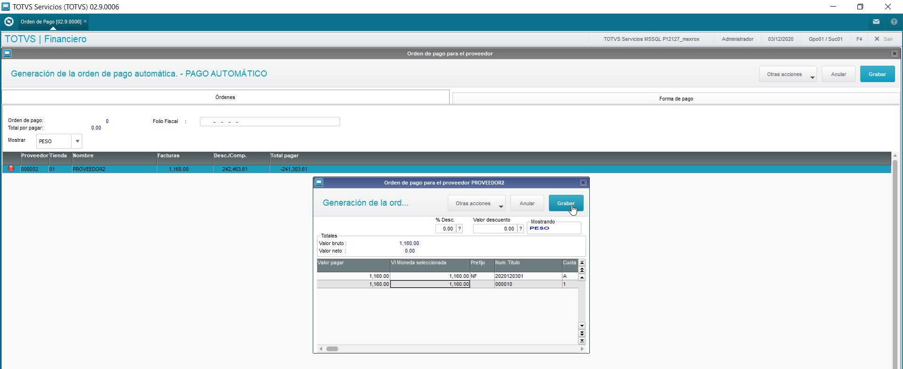The width and height of the screenshot is (903, 369).
Task: Jump to last row in dialog grid
Action: click(x=582, y=341)
